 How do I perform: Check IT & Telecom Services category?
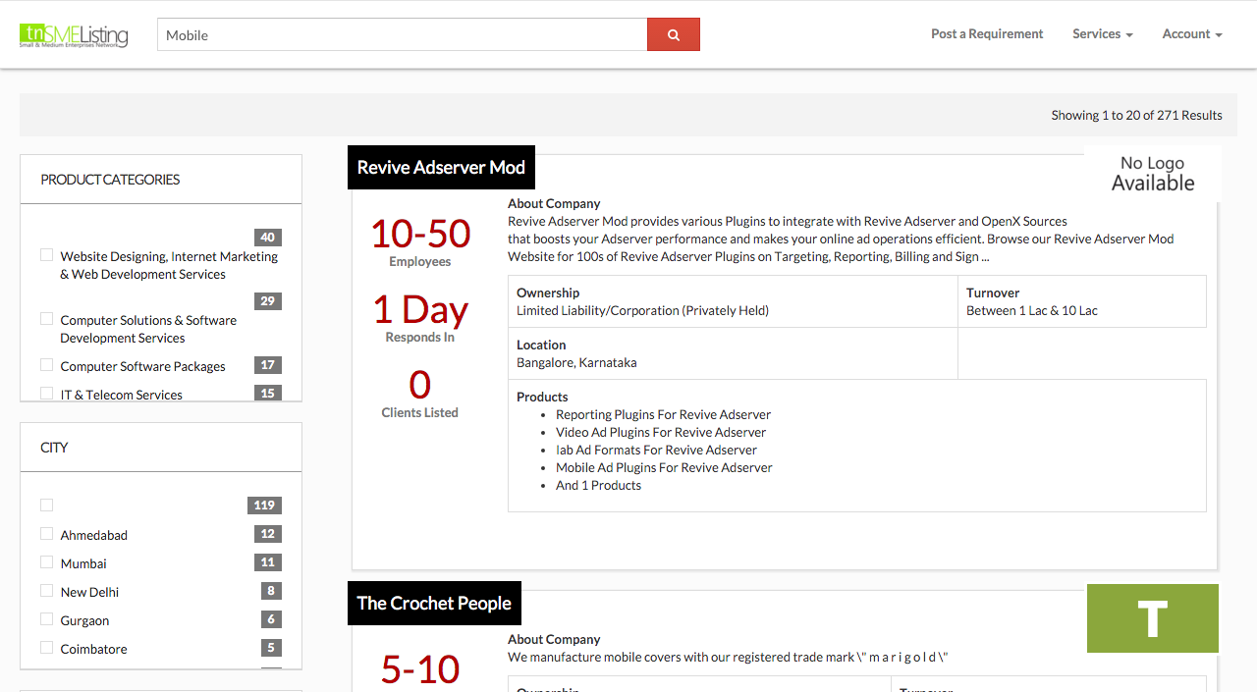pyautogui.click(x=46, y=394)
